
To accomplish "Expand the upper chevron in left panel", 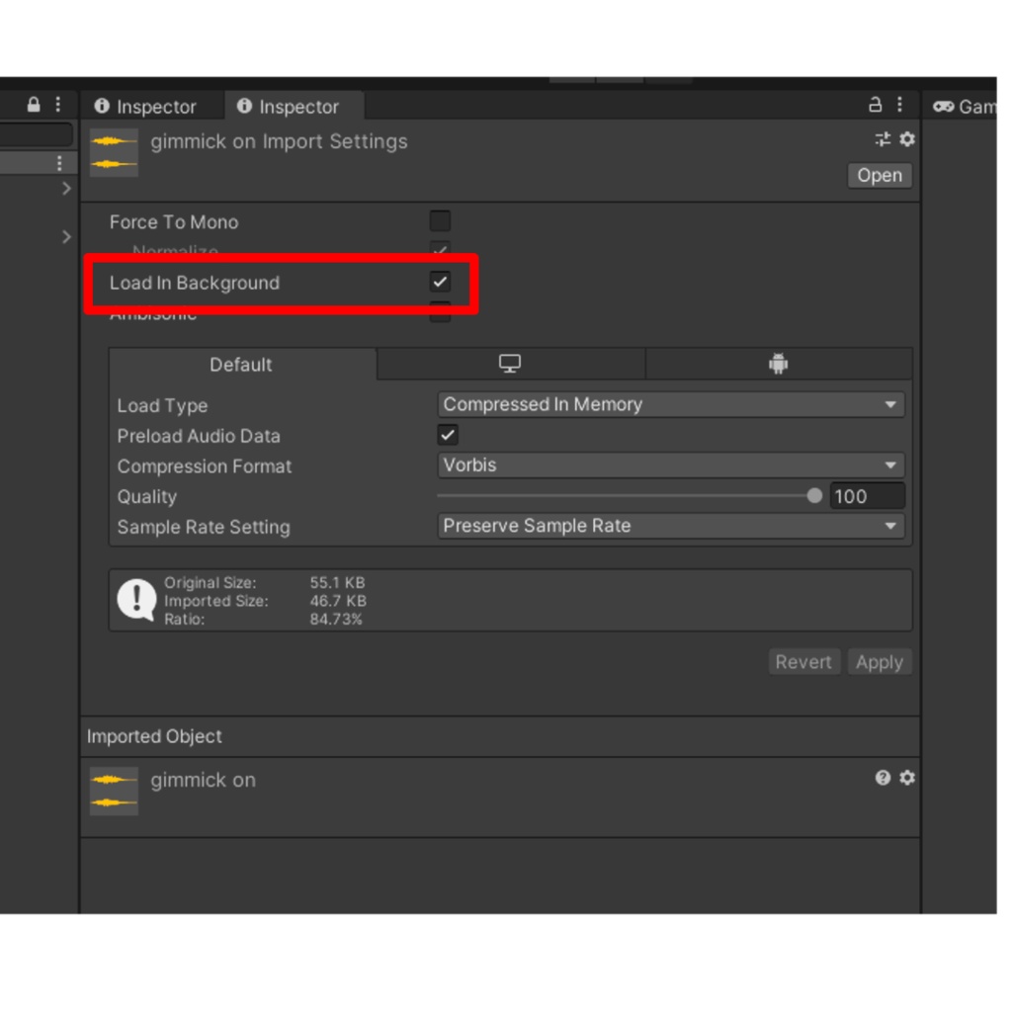I will click(x=66, y=189).
